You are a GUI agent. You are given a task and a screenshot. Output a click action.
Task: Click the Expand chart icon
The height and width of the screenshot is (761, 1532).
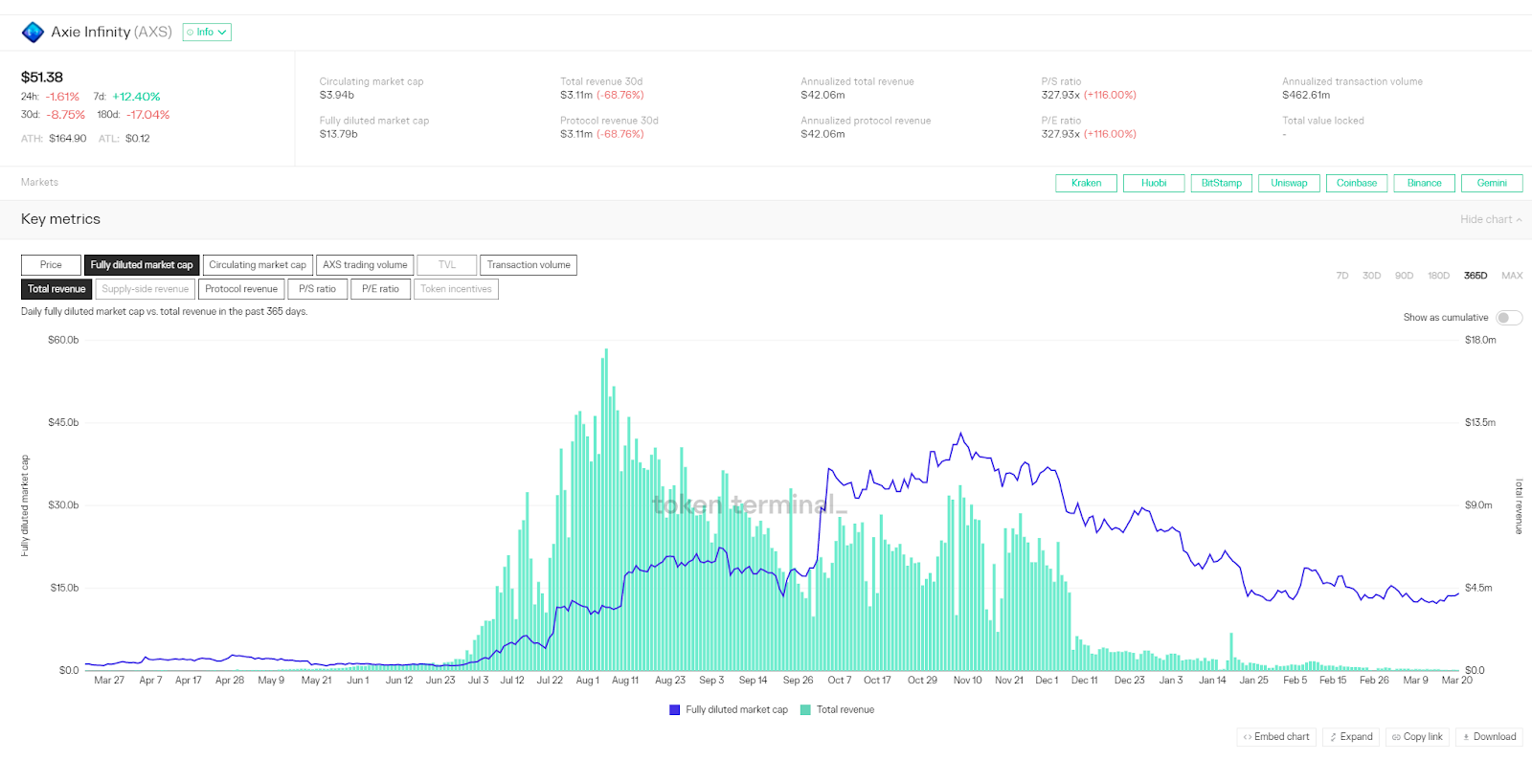pos(1333,737)
